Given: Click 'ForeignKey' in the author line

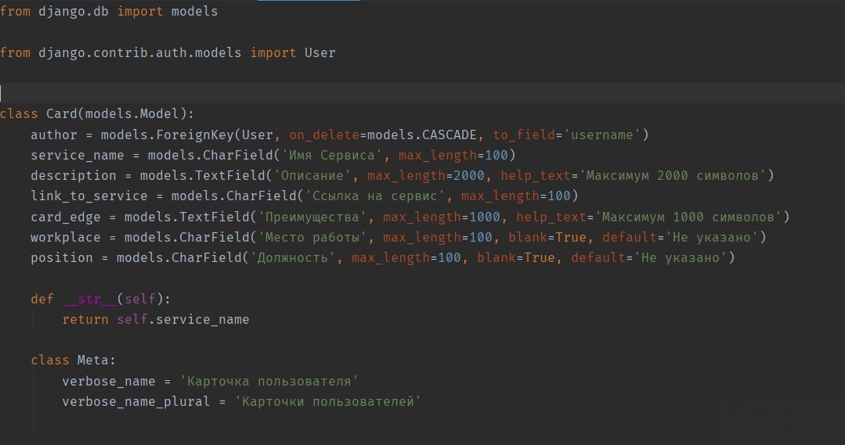Looking at the screenshot, I should (194, 135).
